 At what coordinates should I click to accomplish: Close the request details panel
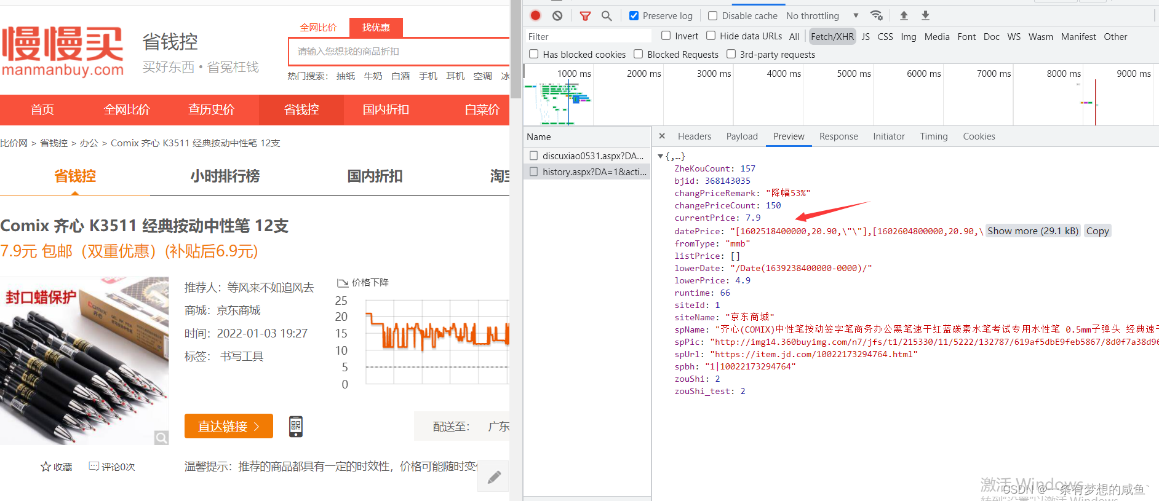662,136
